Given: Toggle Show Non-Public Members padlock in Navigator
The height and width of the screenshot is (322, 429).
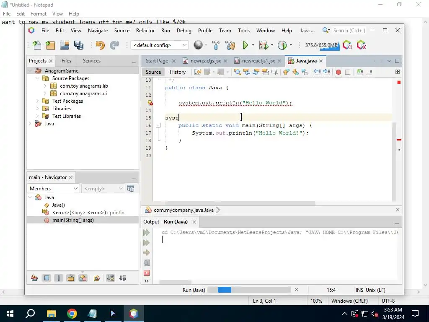Looking at the screenshot, I should pyautogui.click(x=70, y=278).
